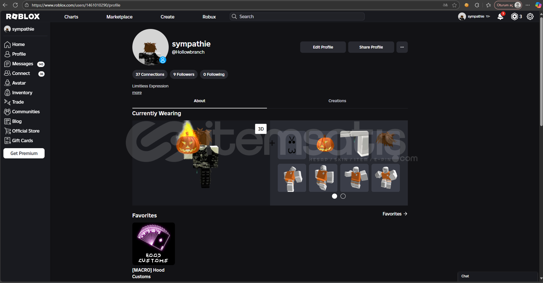Screen dimensions: 543x283
Task: Expand the profile description with more
Action: (x=137, y=93)
